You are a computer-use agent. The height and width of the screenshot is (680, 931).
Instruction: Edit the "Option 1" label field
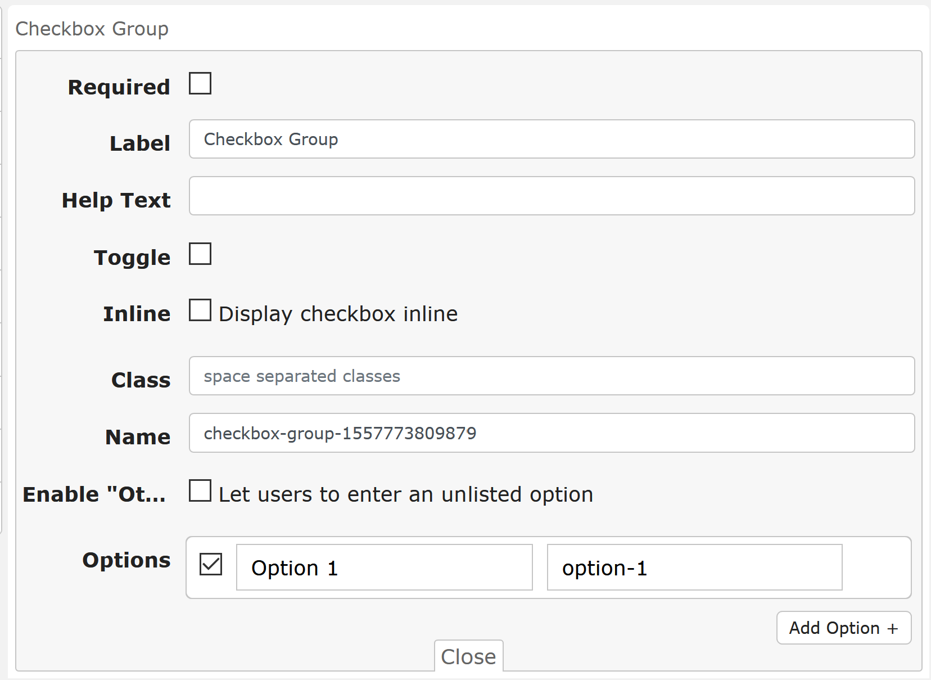click(384, 568)
